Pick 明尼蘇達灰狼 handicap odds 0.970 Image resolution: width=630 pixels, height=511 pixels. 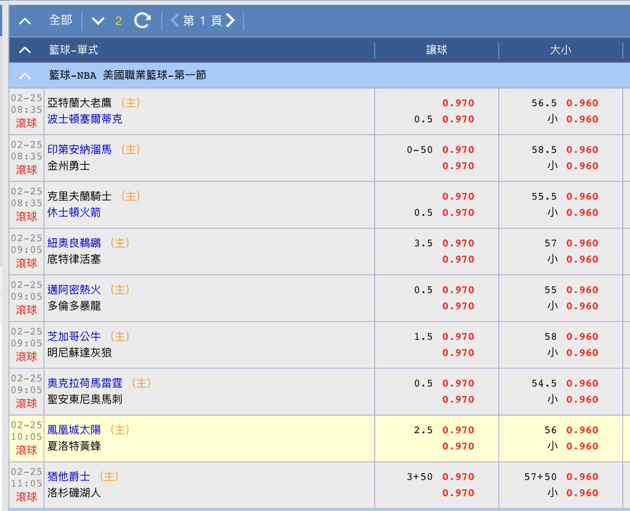[x=458, y=353]
